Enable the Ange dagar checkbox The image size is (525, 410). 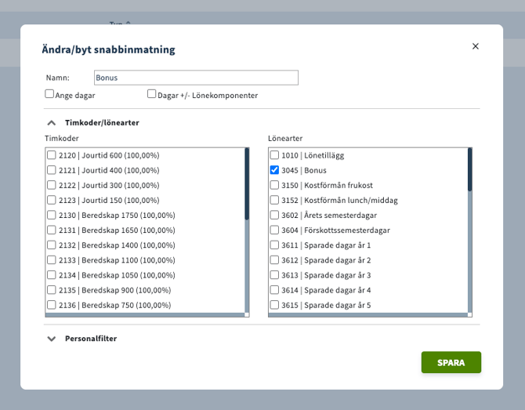49,94
